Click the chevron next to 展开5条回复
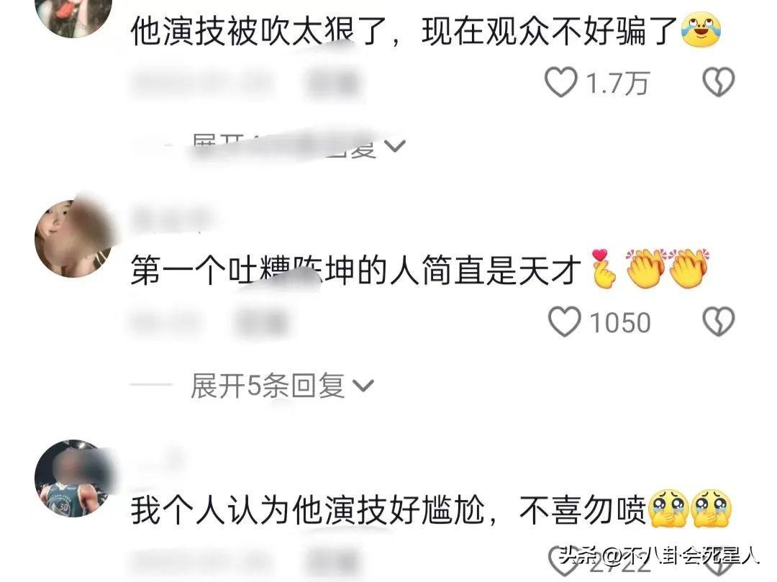The image size is (777, 582). 363,386
